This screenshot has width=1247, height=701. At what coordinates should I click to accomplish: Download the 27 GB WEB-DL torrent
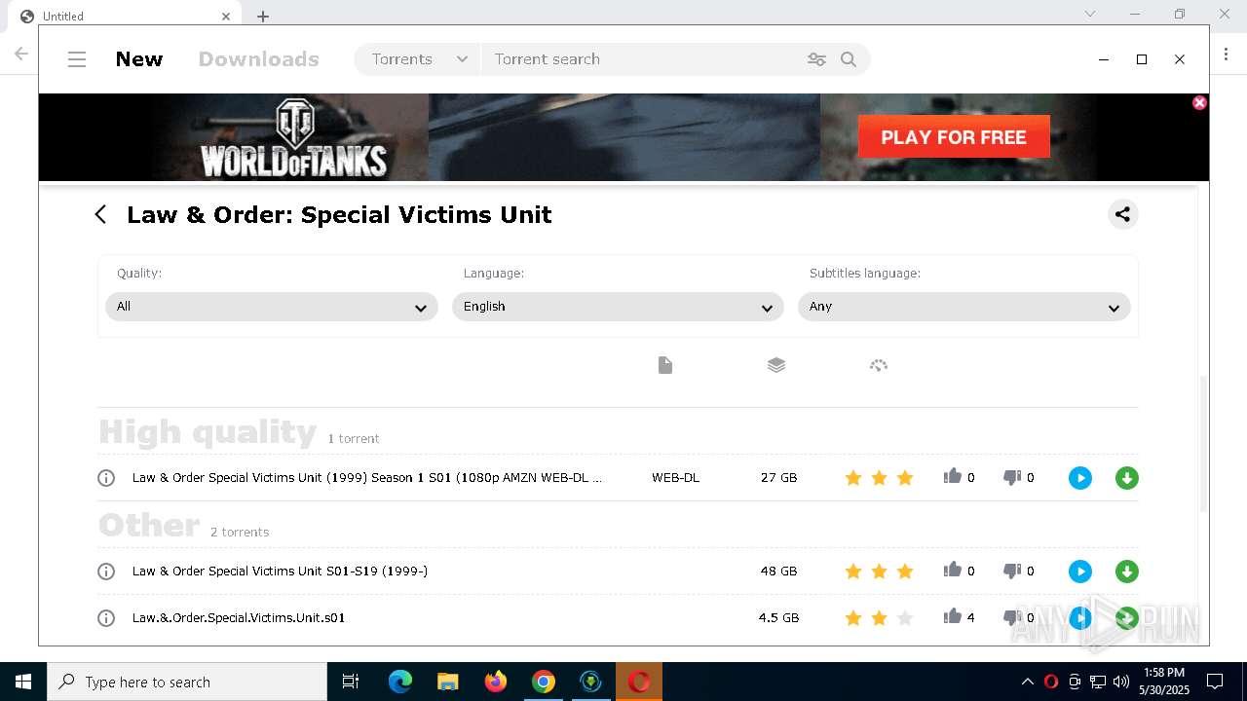tap(1127, 478)
